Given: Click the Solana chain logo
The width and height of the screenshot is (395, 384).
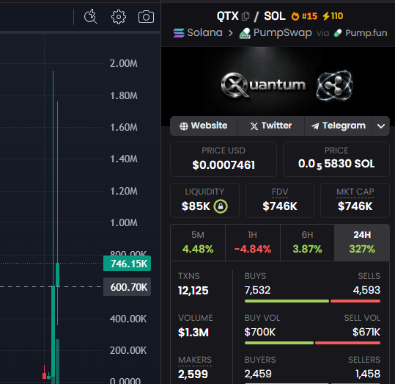Looking at the screenshot, I should click(x=179, y=33).
